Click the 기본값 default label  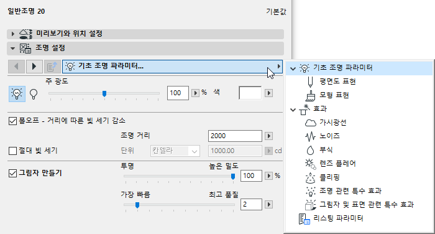(276, 12)
